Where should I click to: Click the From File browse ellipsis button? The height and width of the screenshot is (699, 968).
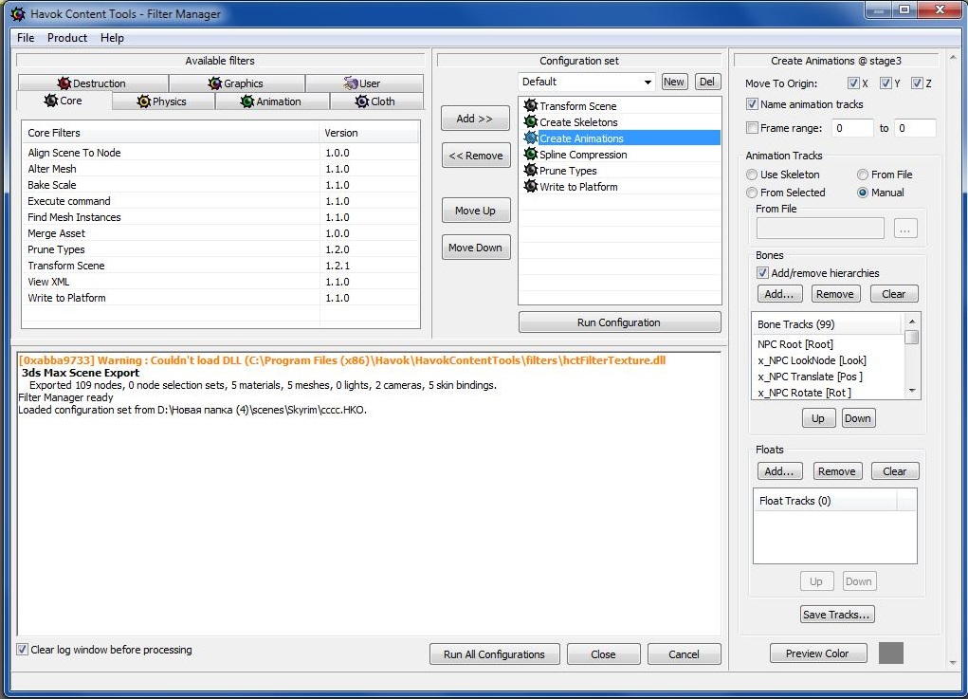[905, 229]
